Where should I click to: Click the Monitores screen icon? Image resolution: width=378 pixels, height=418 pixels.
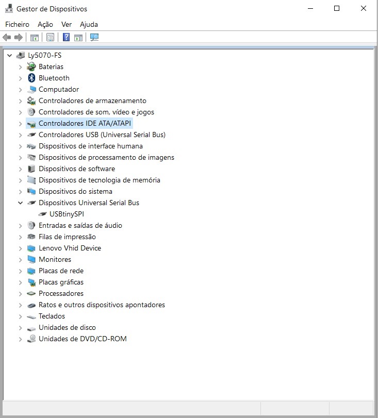pos(31,259)
